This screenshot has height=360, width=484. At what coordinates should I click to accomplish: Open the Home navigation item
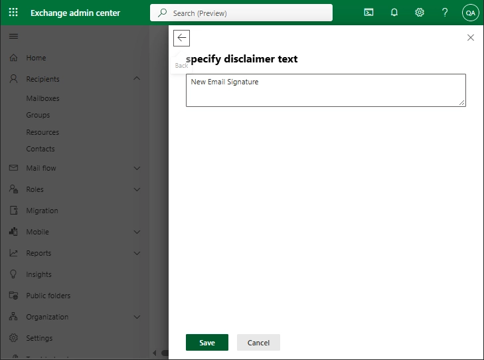pyautogui.click(x=36, y=58)
